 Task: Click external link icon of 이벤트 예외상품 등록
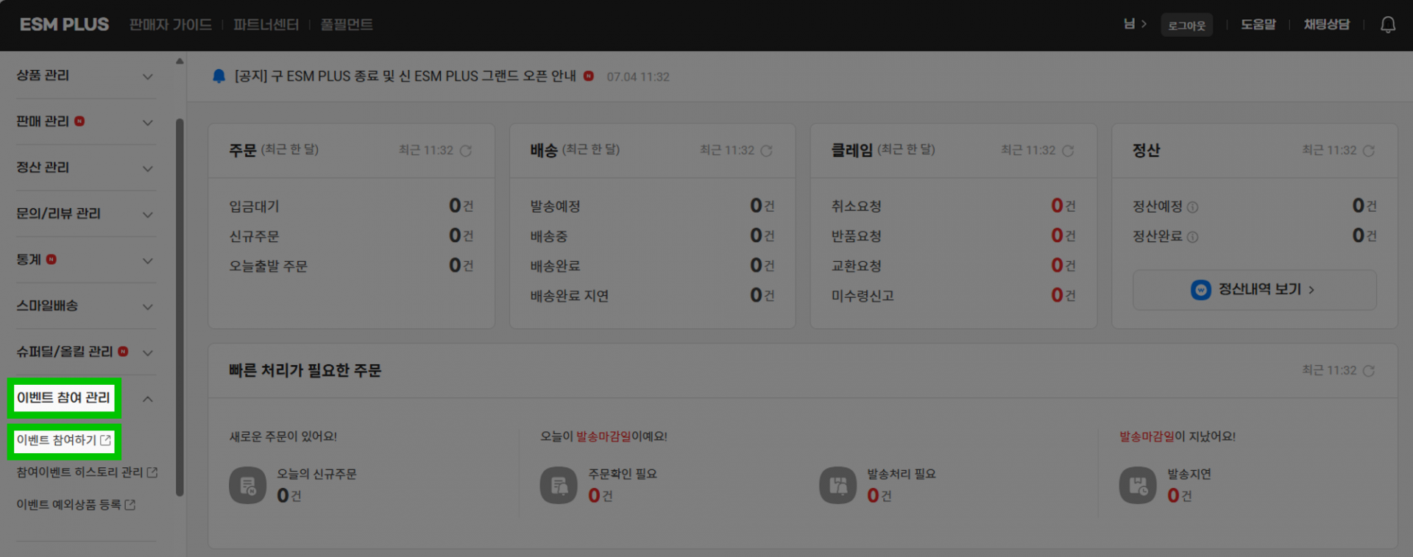(130, 505)
